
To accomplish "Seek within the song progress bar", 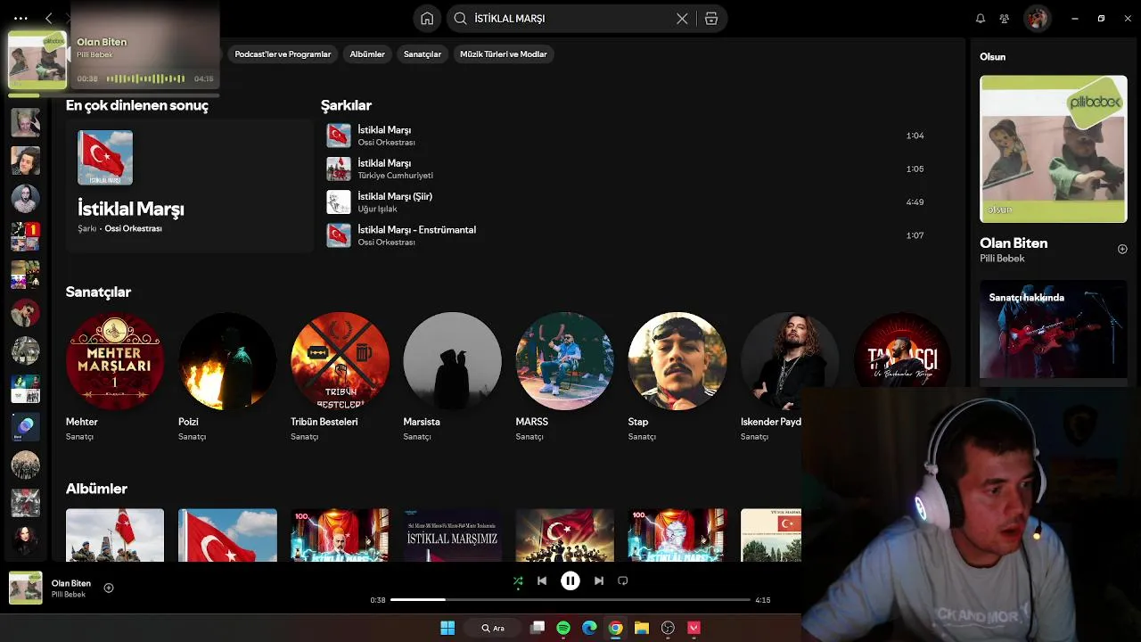I will 570,600.
